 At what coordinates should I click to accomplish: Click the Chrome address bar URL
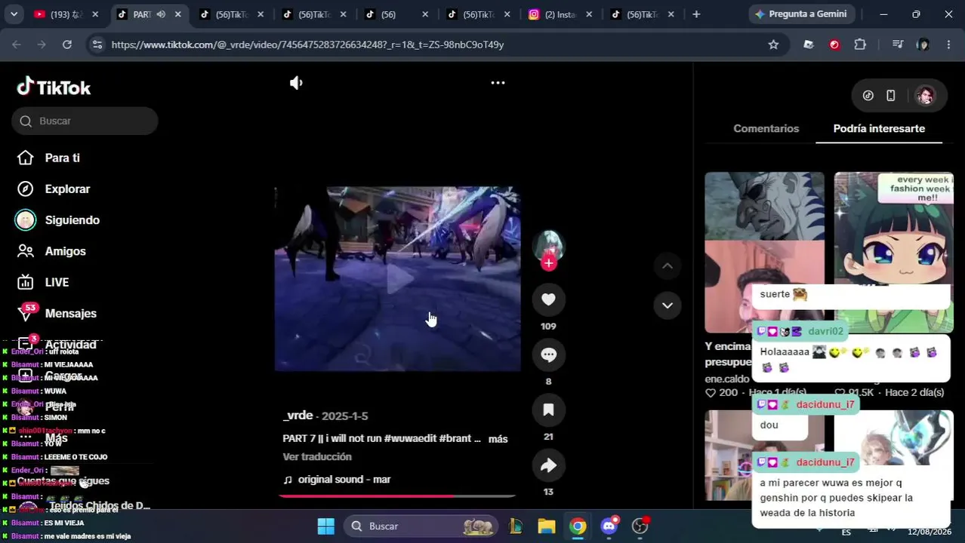point(307,44)
